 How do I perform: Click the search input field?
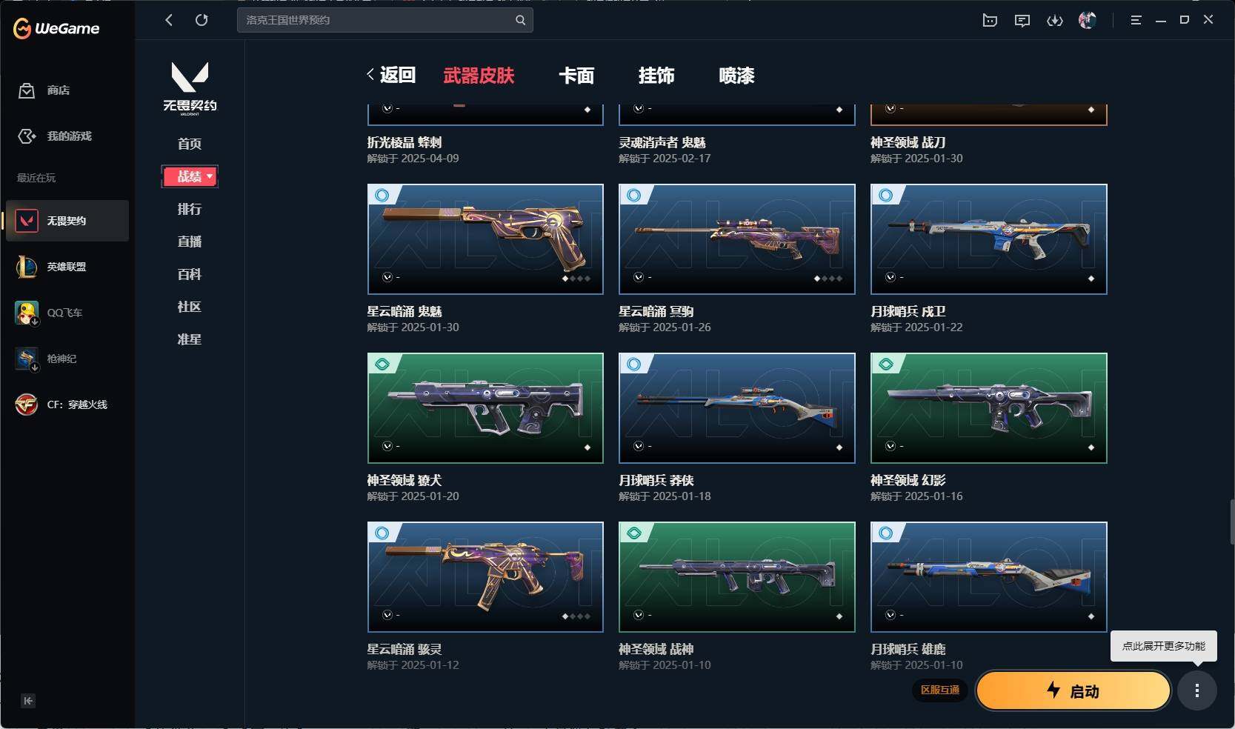pyautogui.click(x=385, y=20)
